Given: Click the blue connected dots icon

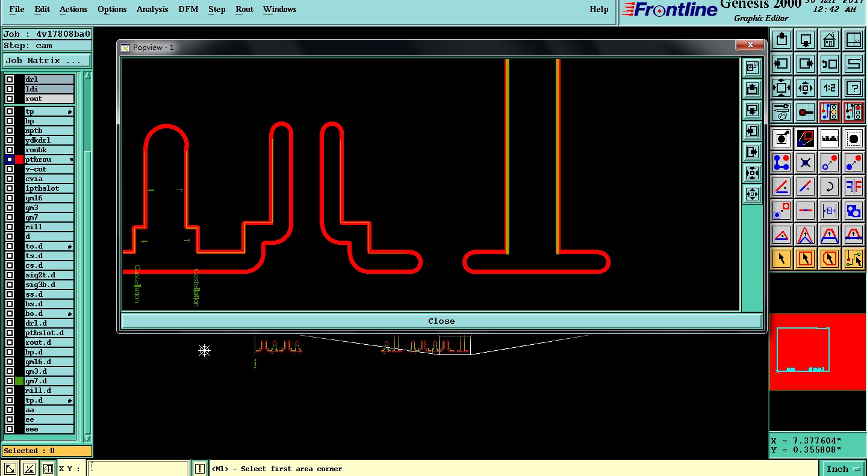Looking at the screenshot, I should click(781, 162).
